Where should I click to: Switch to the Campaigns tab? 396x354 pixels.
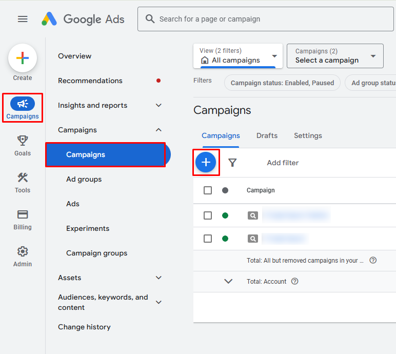pos(221,135)
